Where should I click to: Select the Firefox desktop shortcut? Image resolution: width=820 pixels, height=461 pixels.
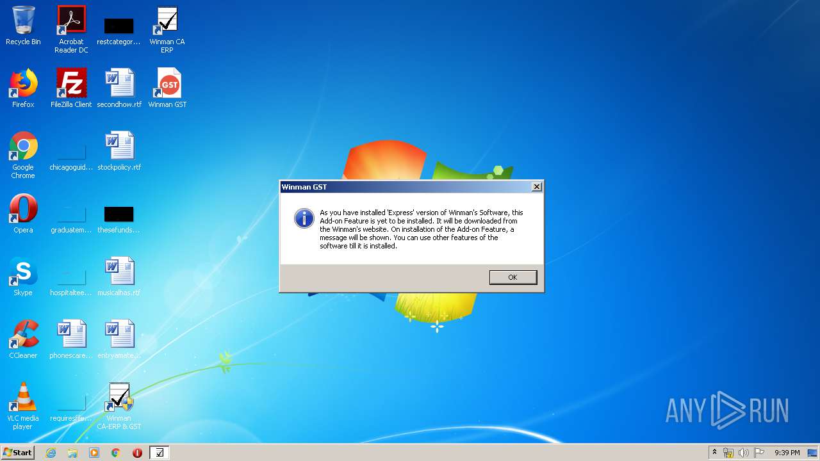point(23,88)
